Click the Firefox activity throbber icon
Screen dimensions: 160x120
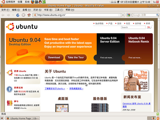point(158,10)
